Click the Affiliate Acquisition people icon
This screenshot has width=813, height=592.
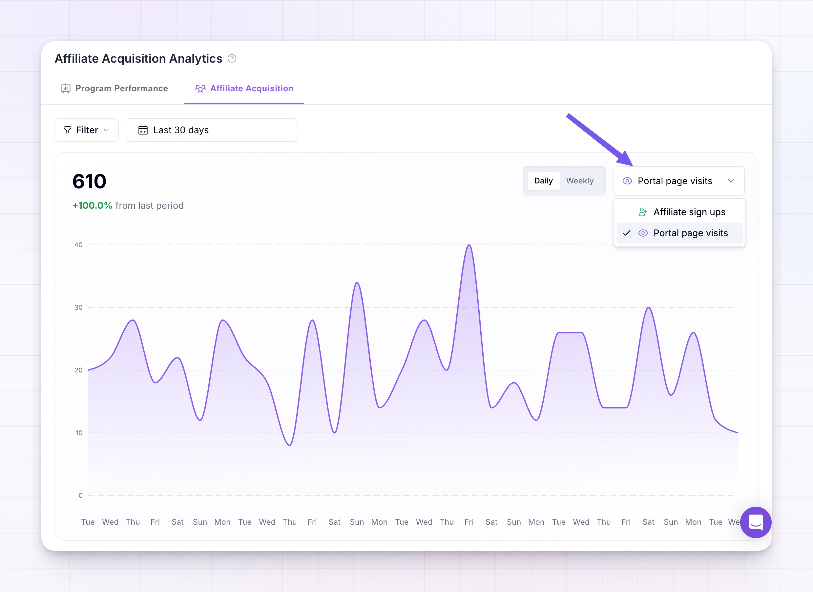pyautogui.click(x=200, y=89)
